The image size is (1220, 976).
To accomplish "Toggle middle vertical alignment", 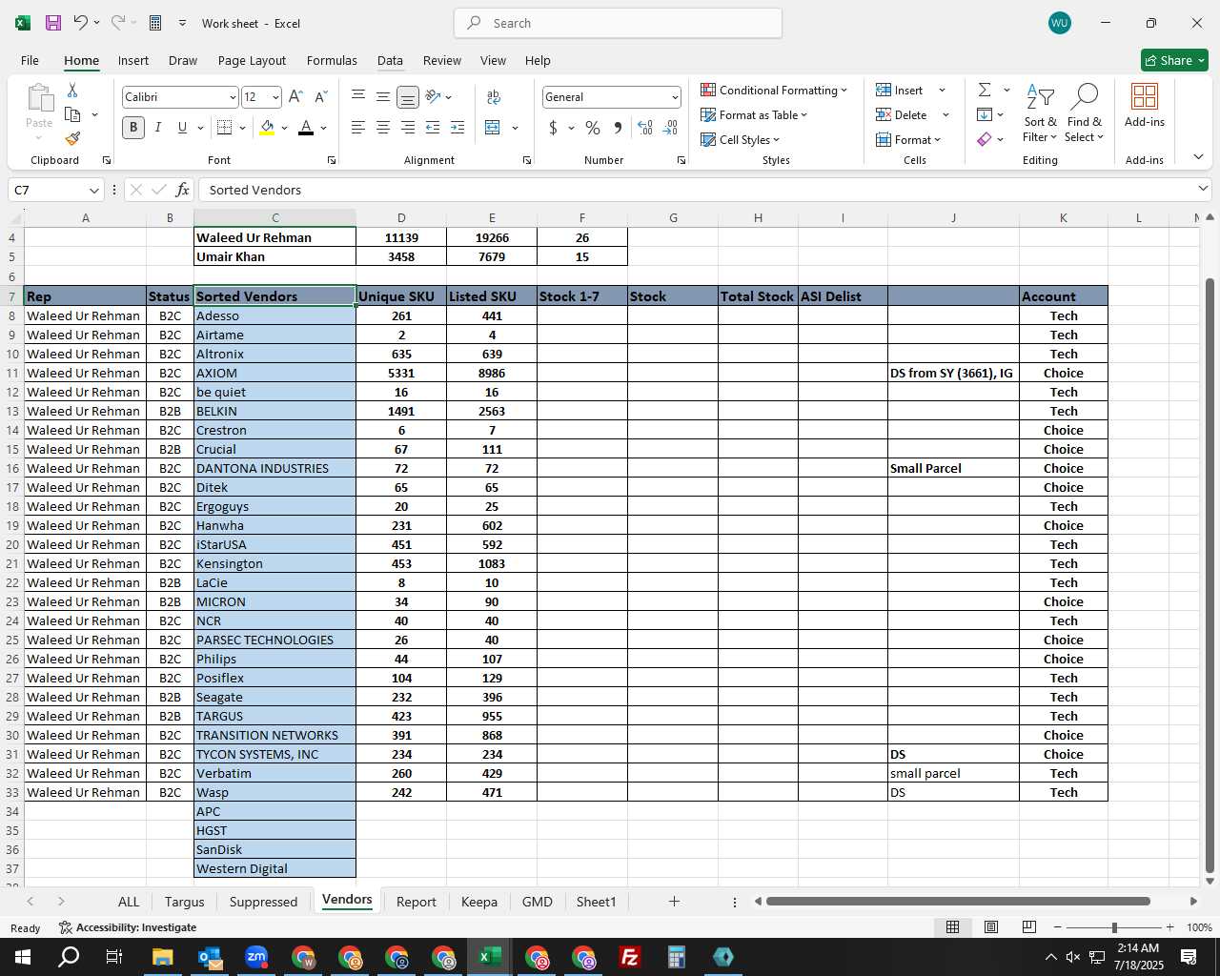I will [383, 96].
